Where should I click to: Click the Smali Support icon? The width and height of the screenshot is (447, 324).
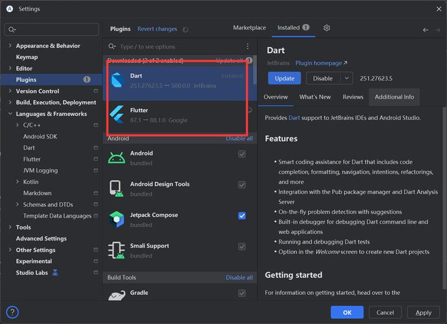click(x=116, y=250)
